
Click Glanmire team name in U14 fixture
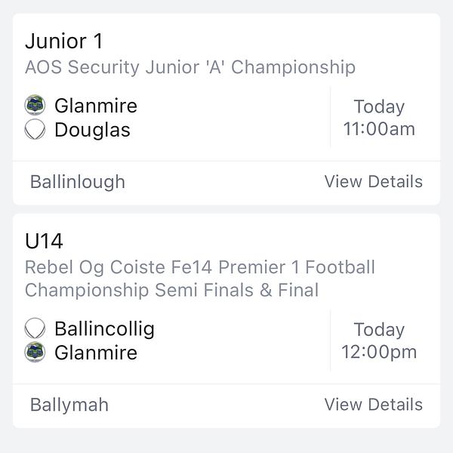(95, 353)
